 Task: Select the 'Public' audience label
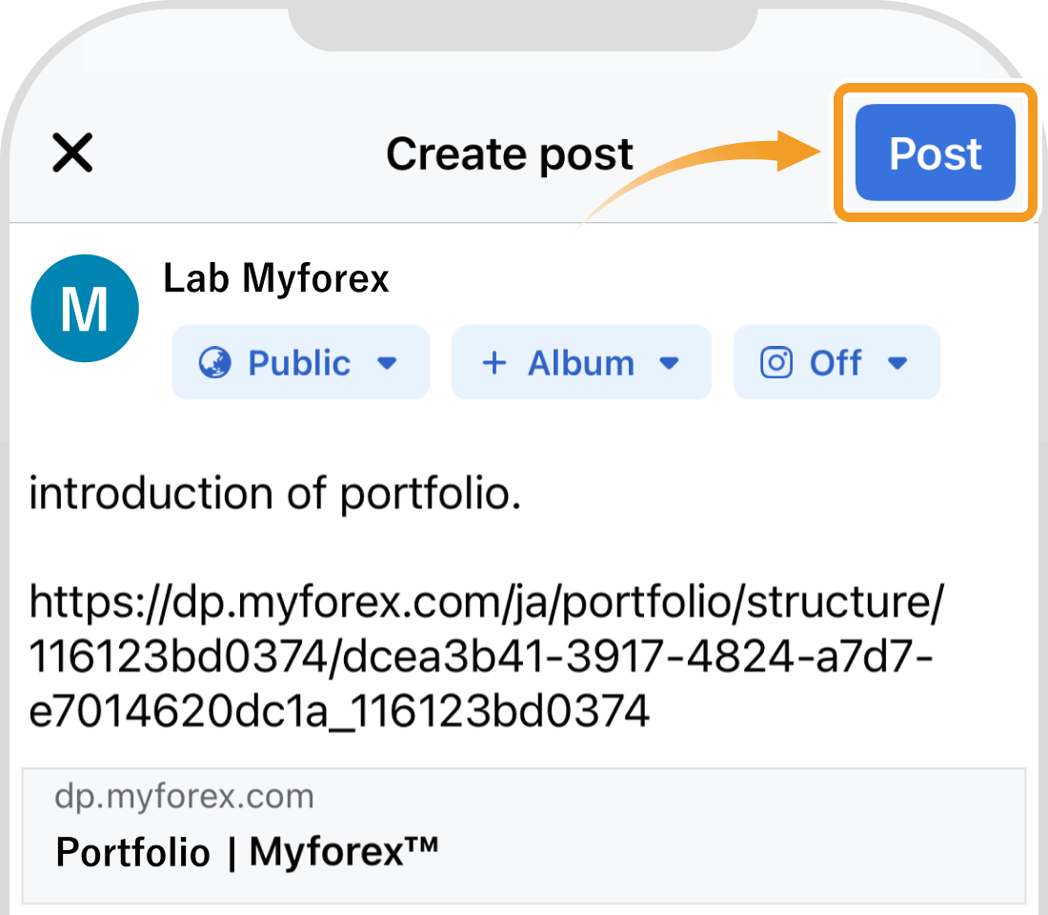299,363
